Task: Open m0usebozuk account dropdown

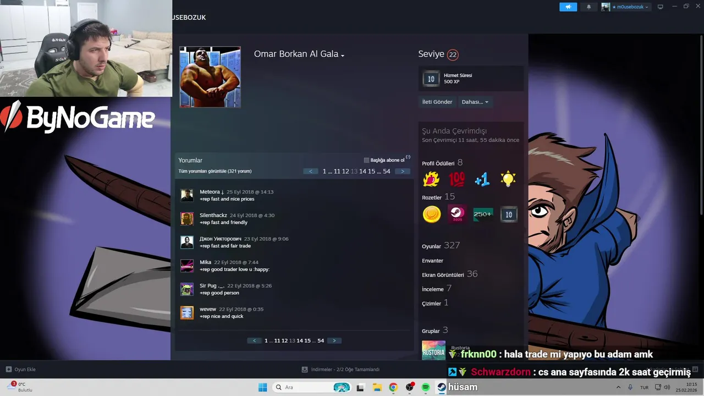Action: [630, 7]
